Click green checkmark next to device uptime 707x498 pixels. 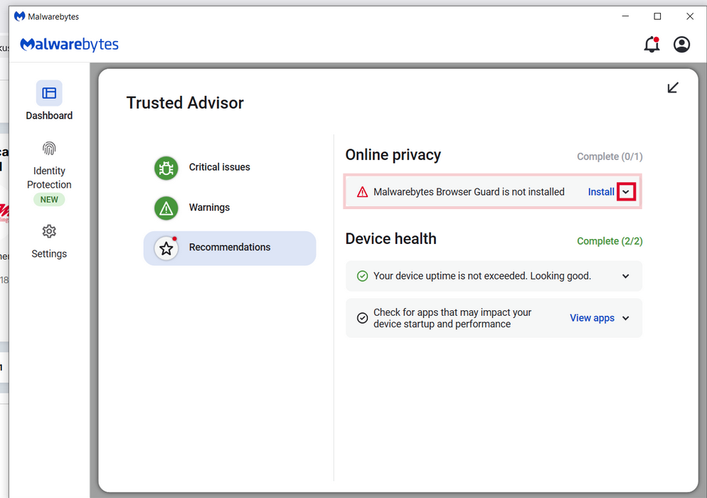(x=362, y=275)
